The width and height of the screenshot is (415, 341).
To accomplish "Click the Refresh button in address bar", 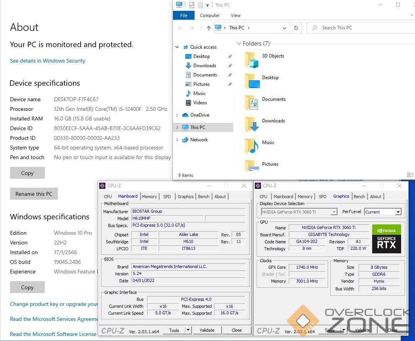I will click(296, 28).
